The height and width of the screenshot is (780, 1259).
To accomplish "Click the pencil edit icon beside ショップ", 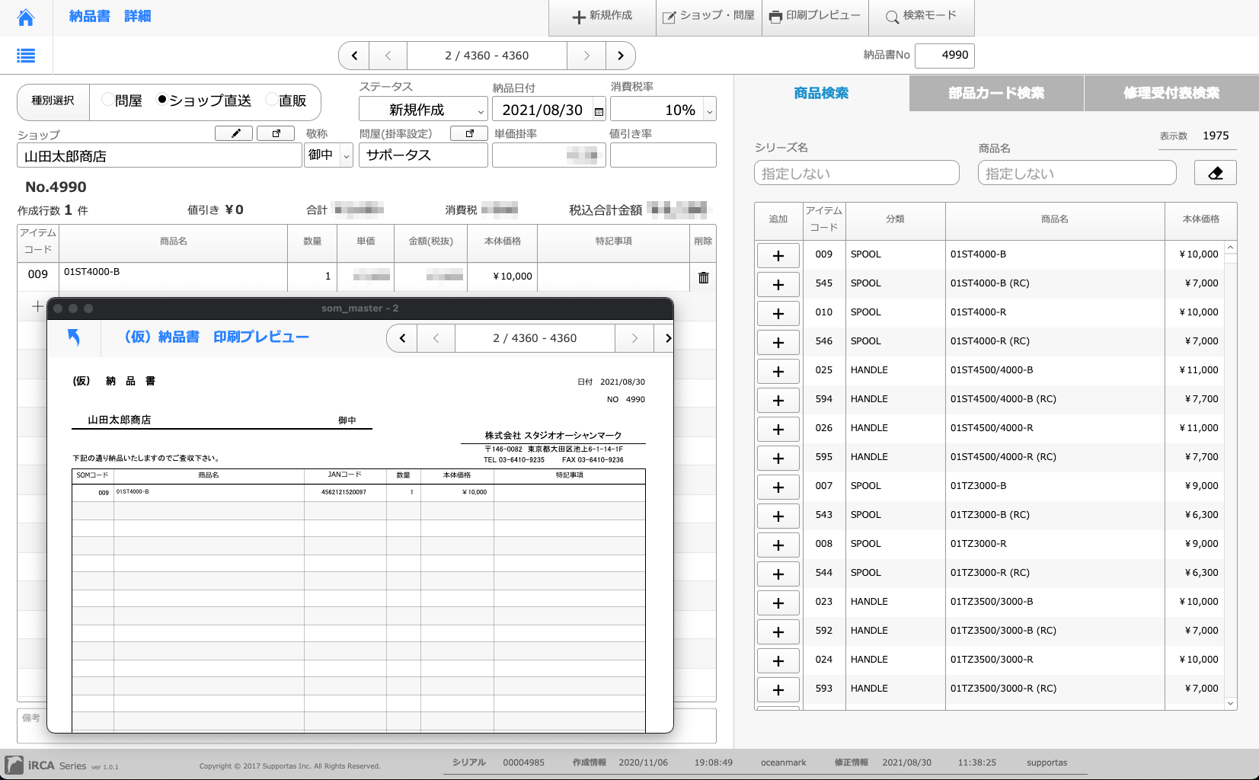I will [x=234, y=134].
